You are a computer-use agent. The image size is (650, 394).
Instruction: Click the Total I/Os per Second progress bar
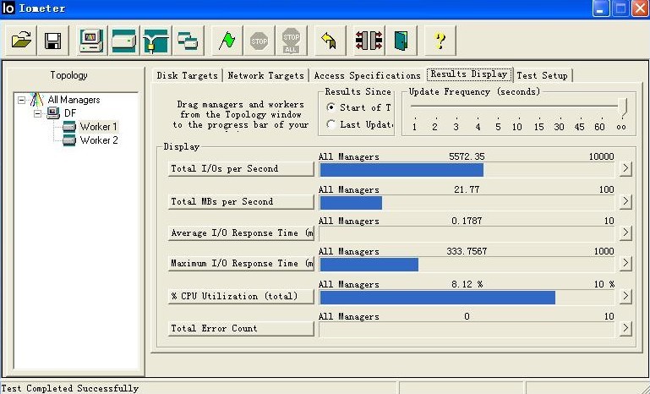pos(467,170)
